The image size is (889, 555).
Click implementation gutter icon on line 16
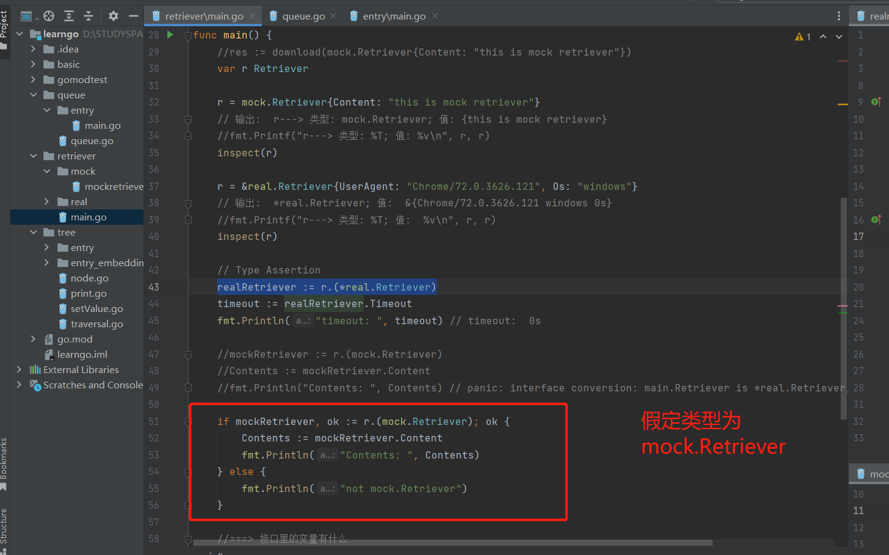click(x=876, y=219)
